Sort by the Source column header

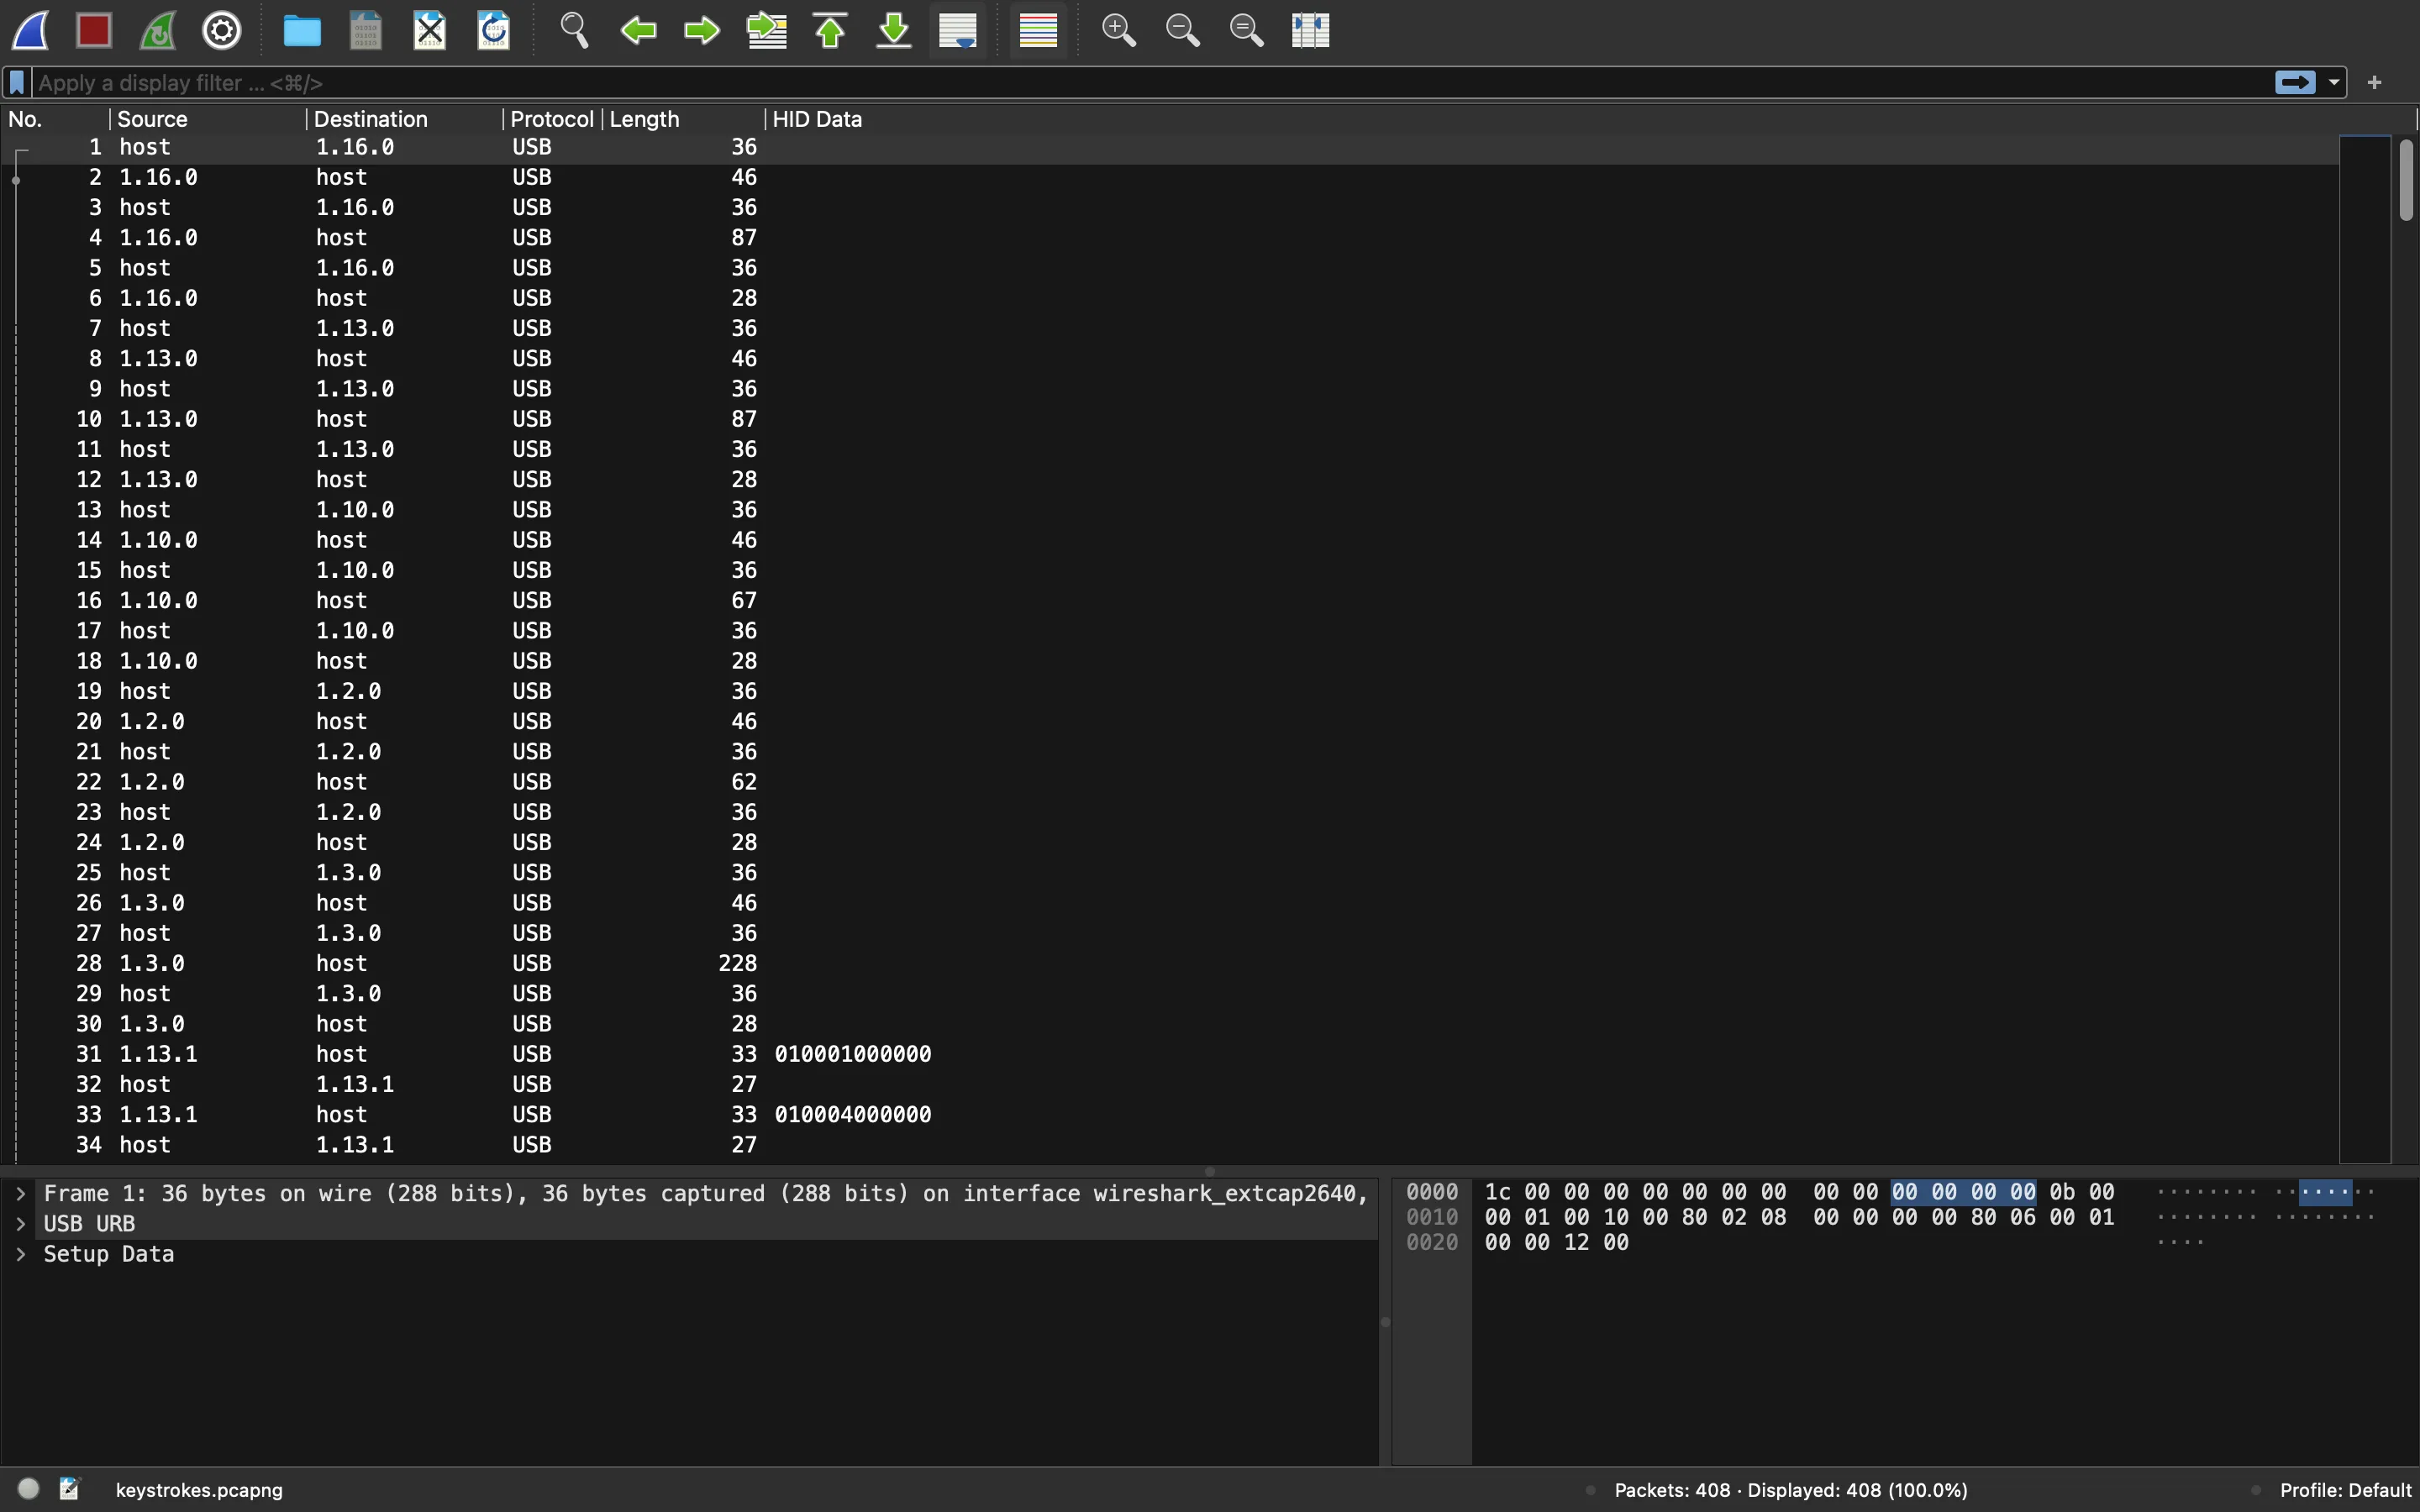[x=207, y=119]
